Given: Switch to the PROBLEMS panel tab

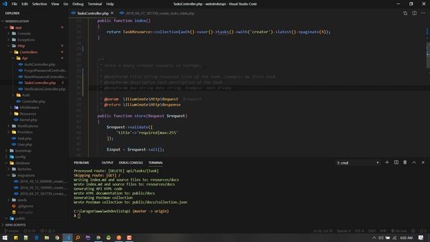Looking at the screenshot, I should [81, 163].
